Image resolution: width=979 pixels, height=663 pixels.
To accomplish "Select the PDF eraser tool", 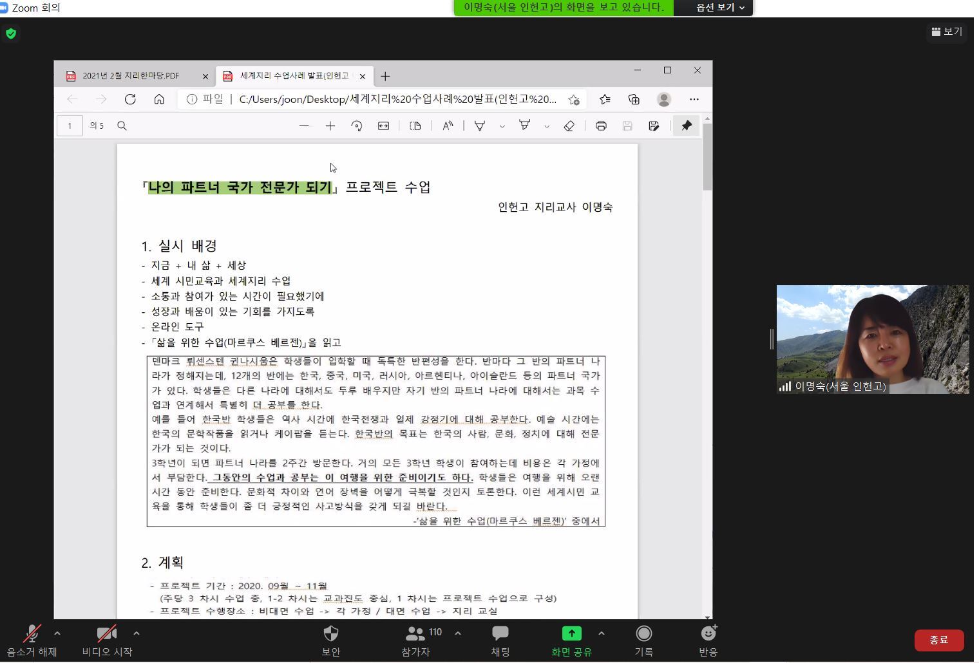I will 569,126.
